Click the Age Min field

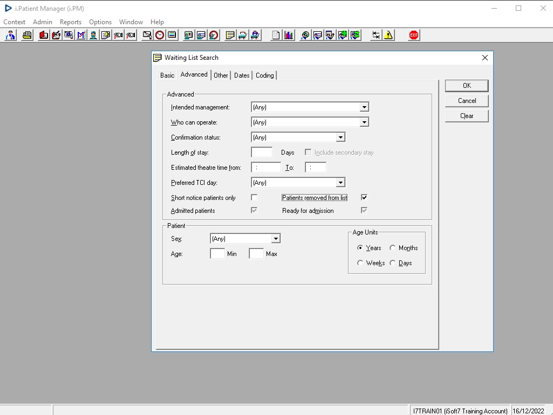point(217,254)
